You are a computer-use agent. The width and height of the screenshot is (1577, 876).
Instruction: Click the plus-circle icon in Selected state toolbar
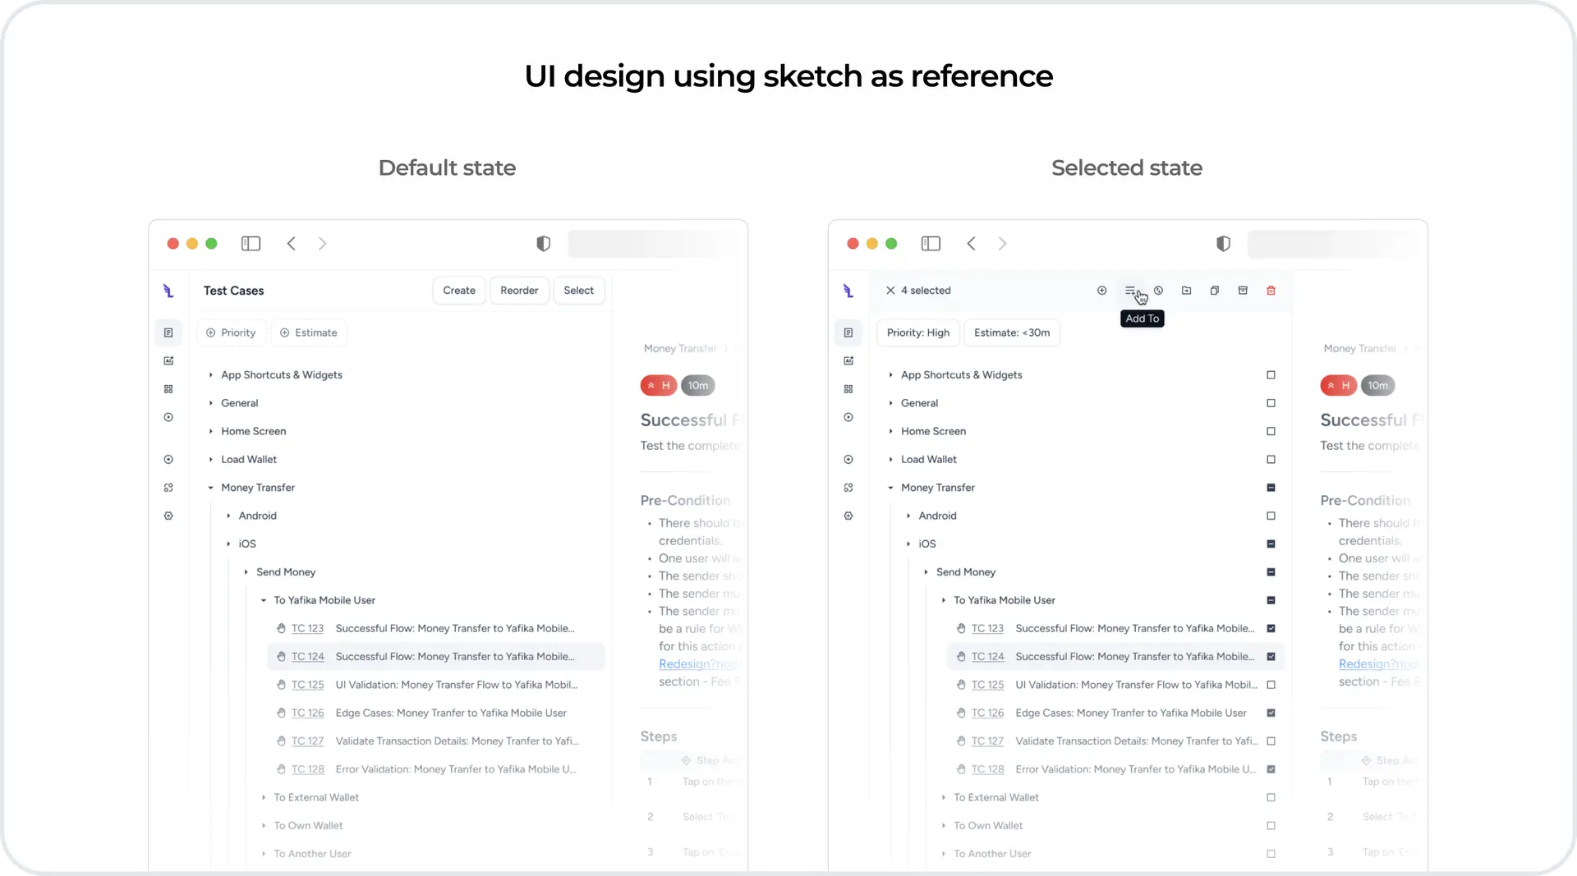[1102, 291]
